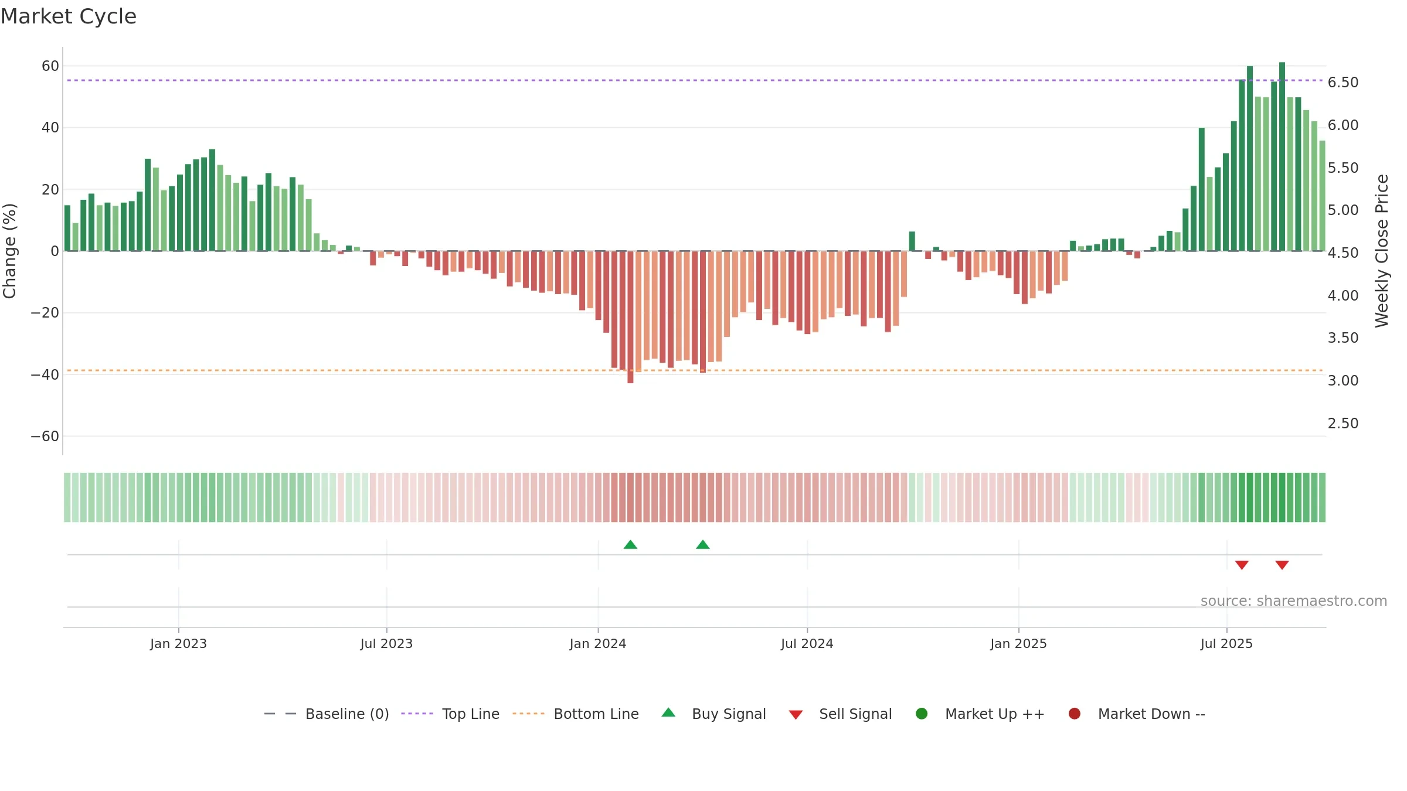Click the source: sharemaestro.com text
1407x791 pixels.
[x=1294, y=601]
